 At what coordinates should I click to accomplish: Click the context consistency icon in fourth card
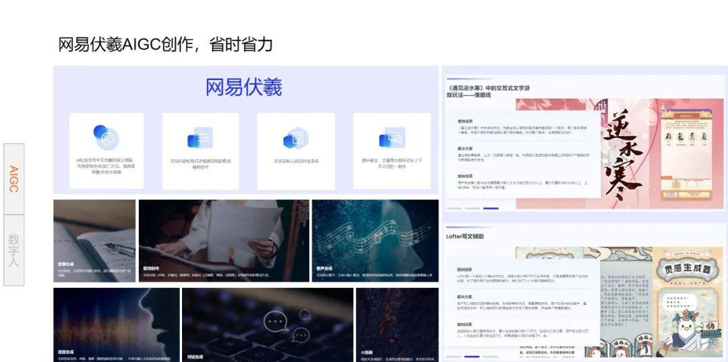(x=392, y=138)
